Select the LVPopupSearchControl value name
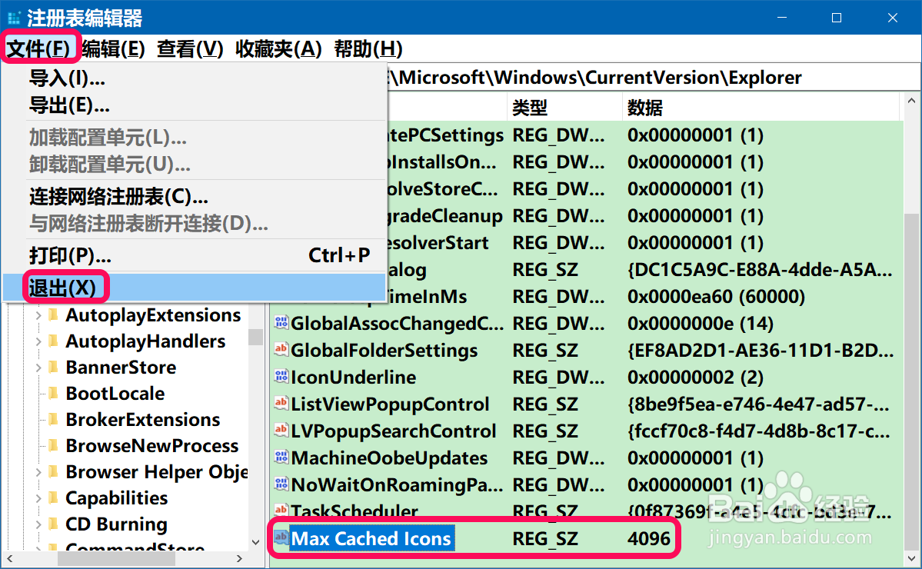This screenshot has height=569, width=922. click(394, 431)
